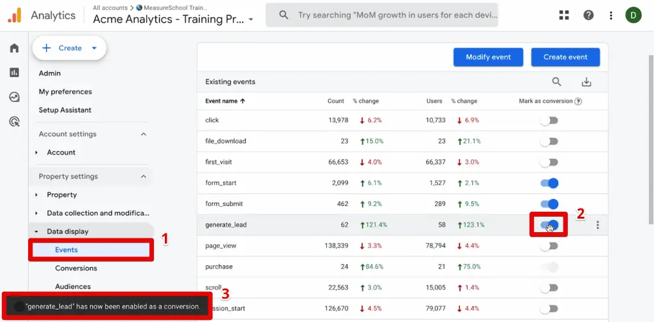Disable conversion toggle for form_start
Image resolution: width=654 pixels, height=322 pixels.
click(x=549, y=184)
